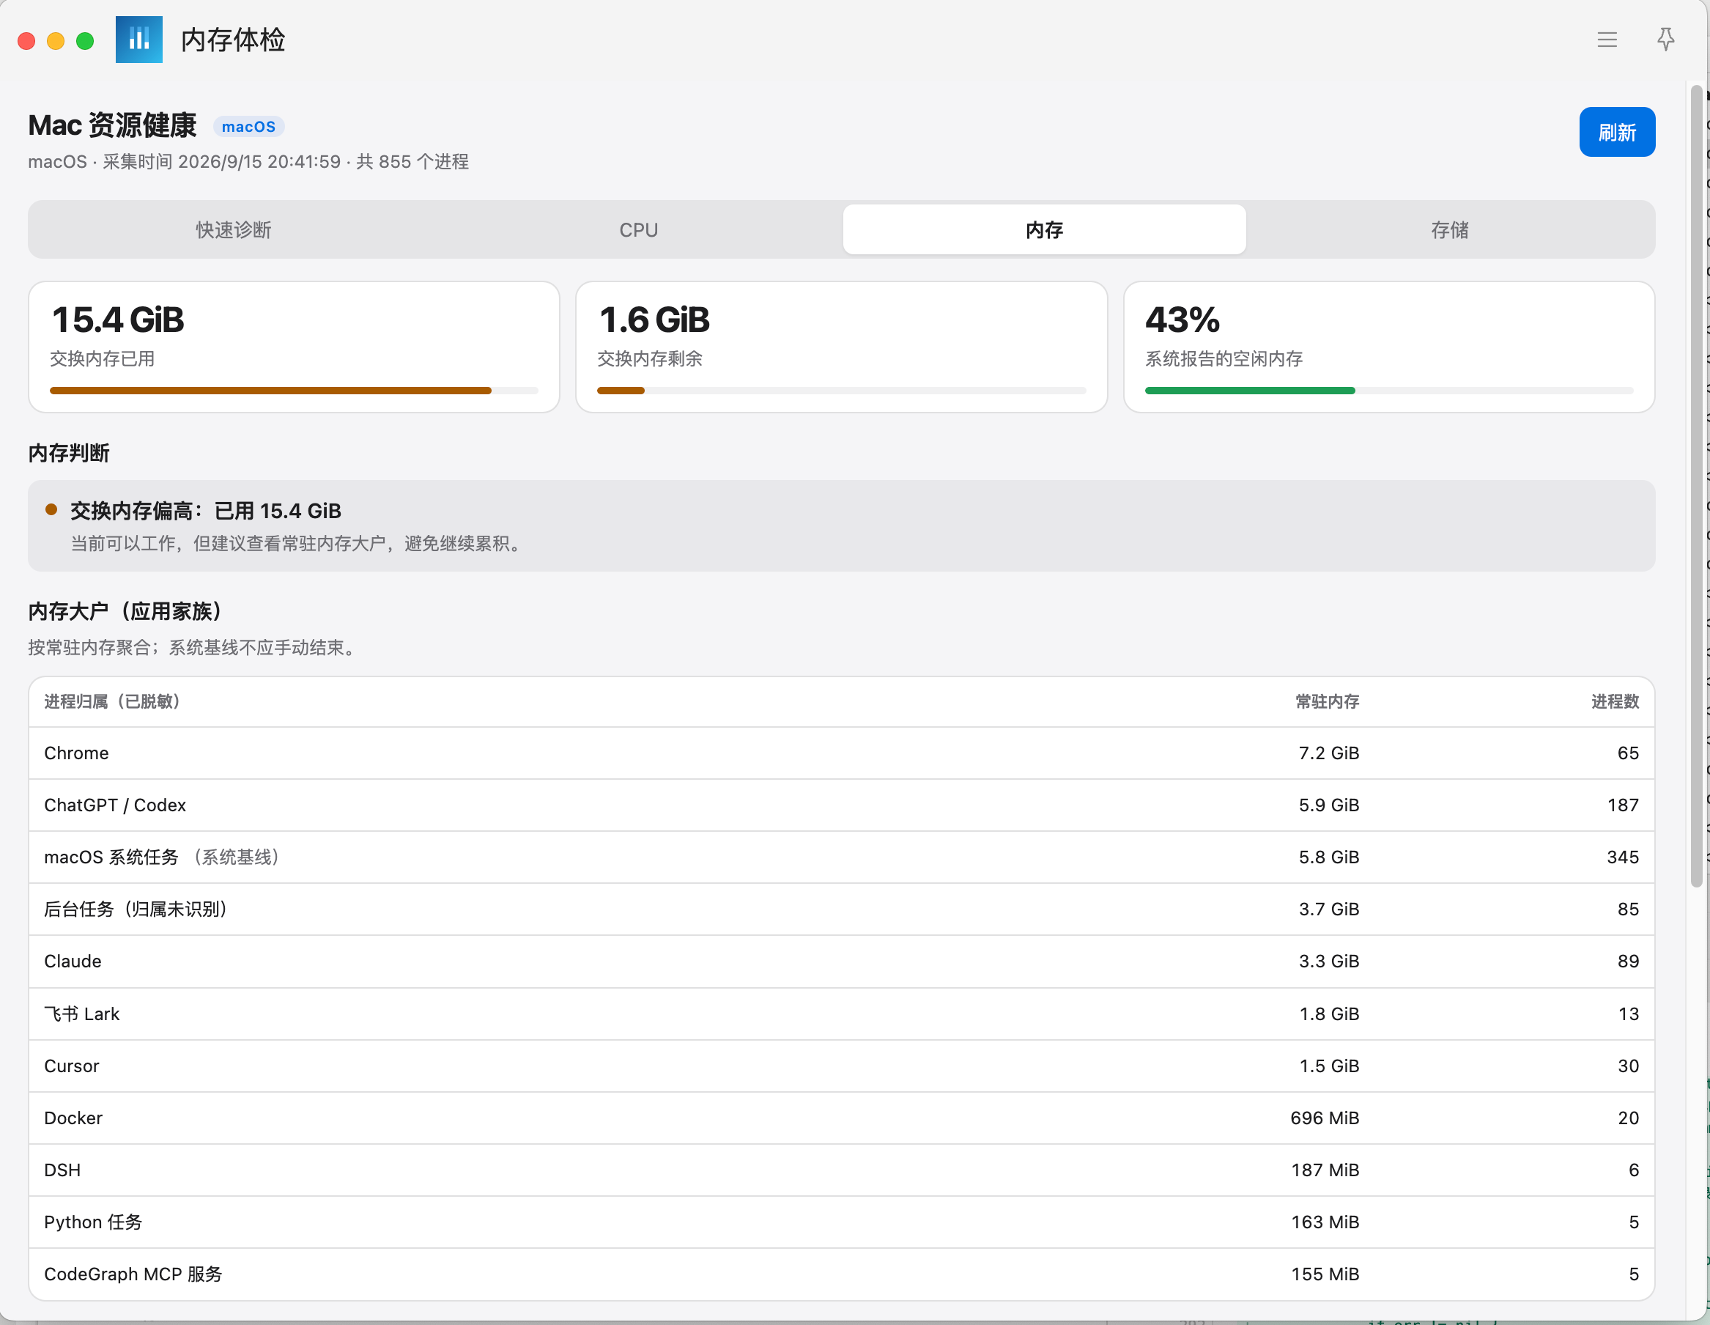Click the Mac 资源健康 heading
Viewport: 1710px width, 1325px height.
pos(112,125)
